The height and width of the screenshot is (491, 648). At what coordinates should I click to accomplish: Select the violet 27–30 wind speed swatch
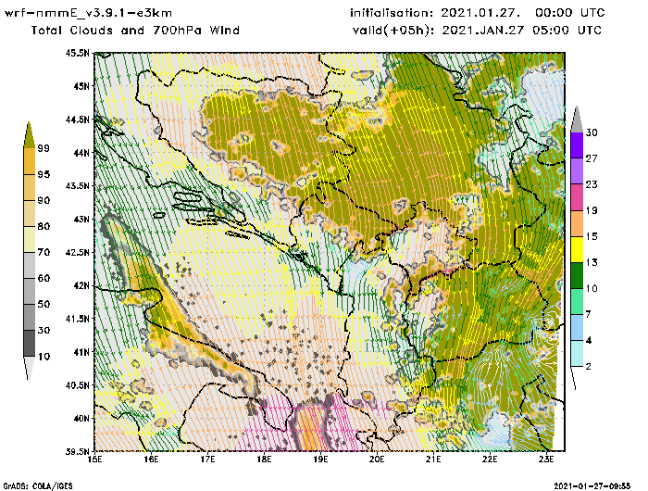[577, 145]
